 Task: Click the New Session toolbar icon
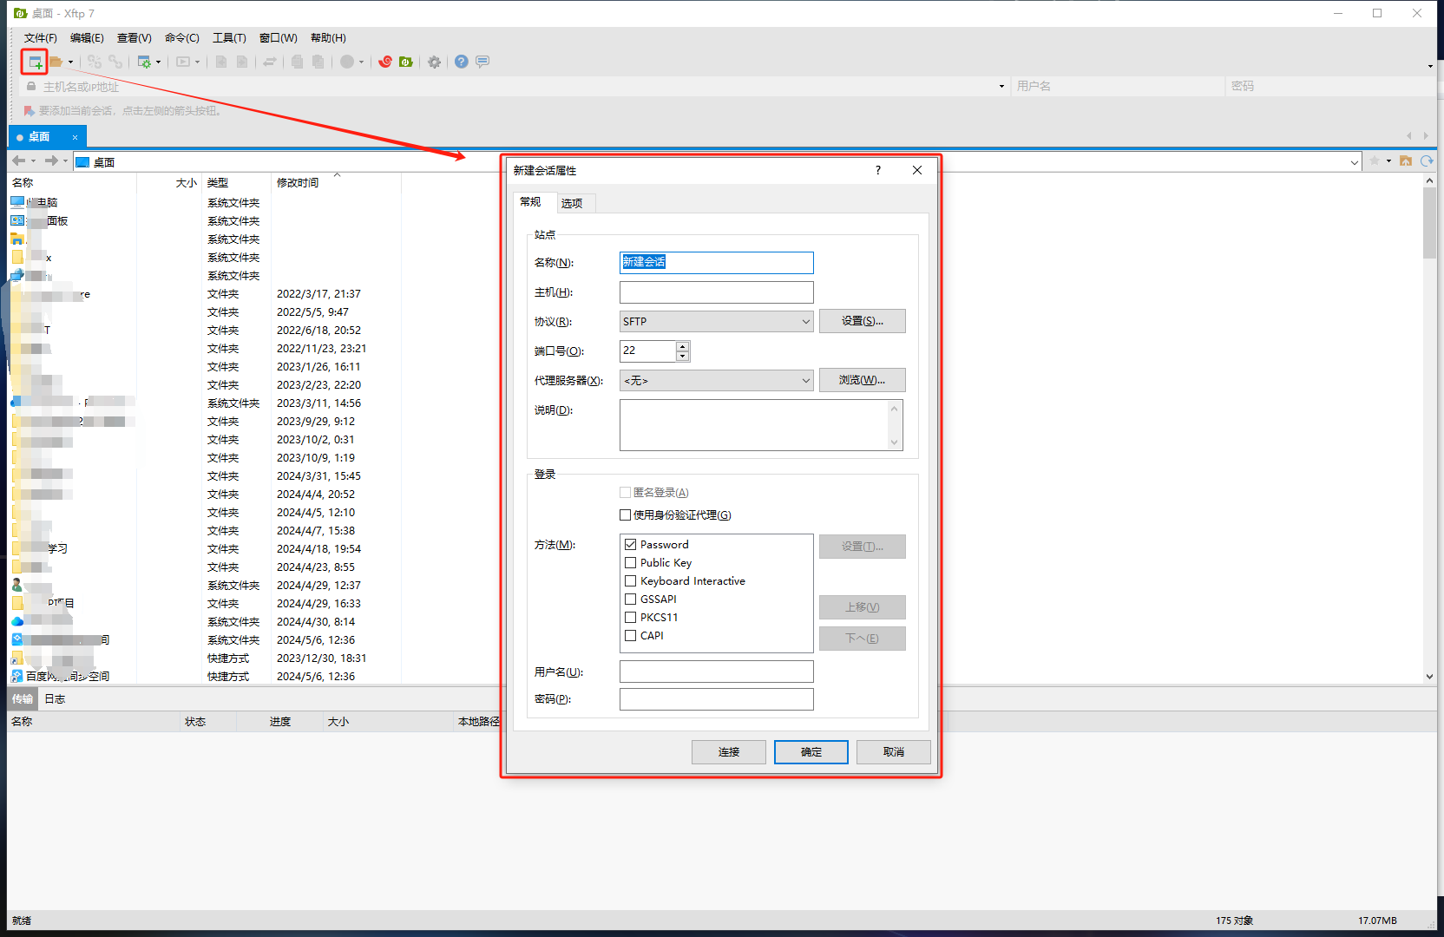click(36, 62)
